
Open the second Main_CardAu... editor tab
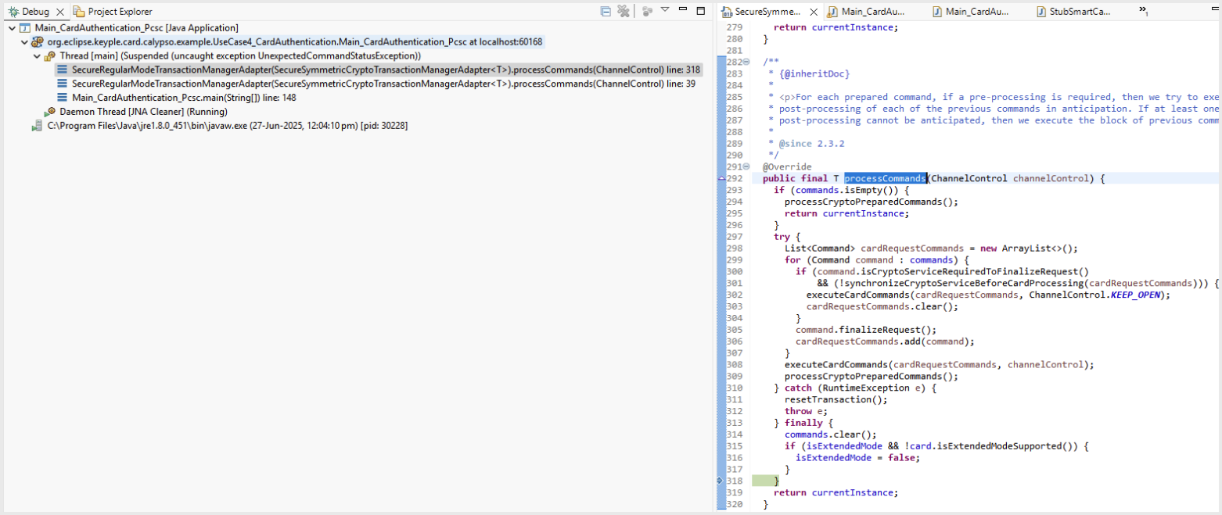970,12
